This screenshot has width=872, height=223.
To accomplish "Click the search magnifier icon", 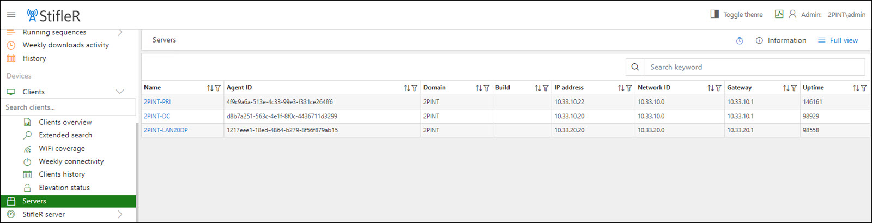I will point(635,67).
